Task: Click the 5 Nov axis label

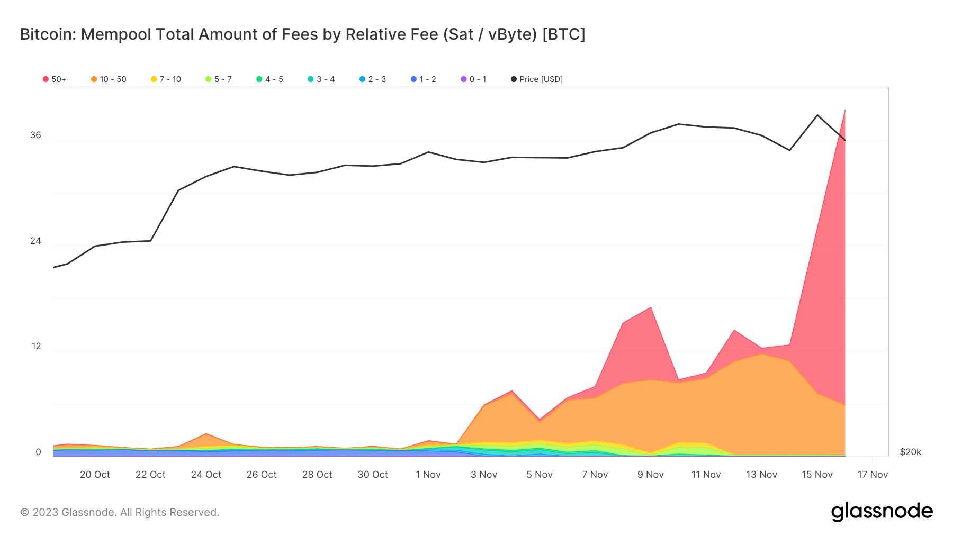Action: [540, 475]
